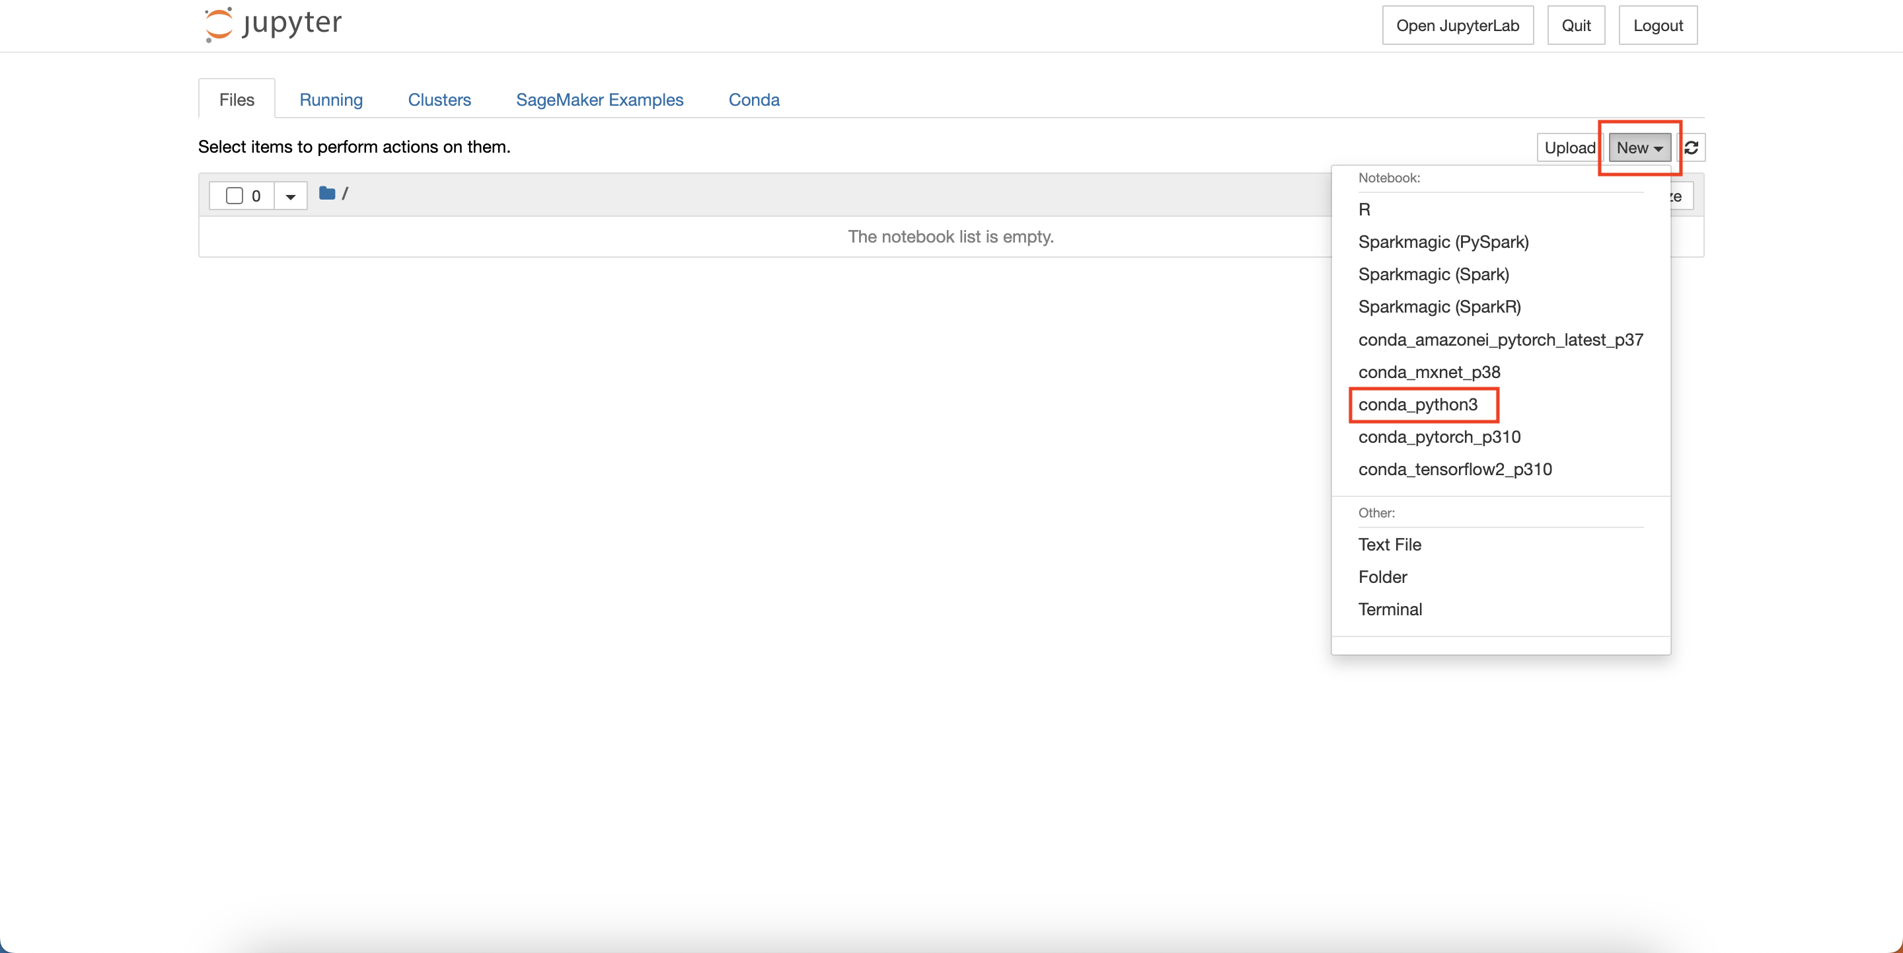Select Sparkmagic (PySpark) notebook option
Screen dimensions: 1903x953
pyautogui.click(x=1442, y=243)
